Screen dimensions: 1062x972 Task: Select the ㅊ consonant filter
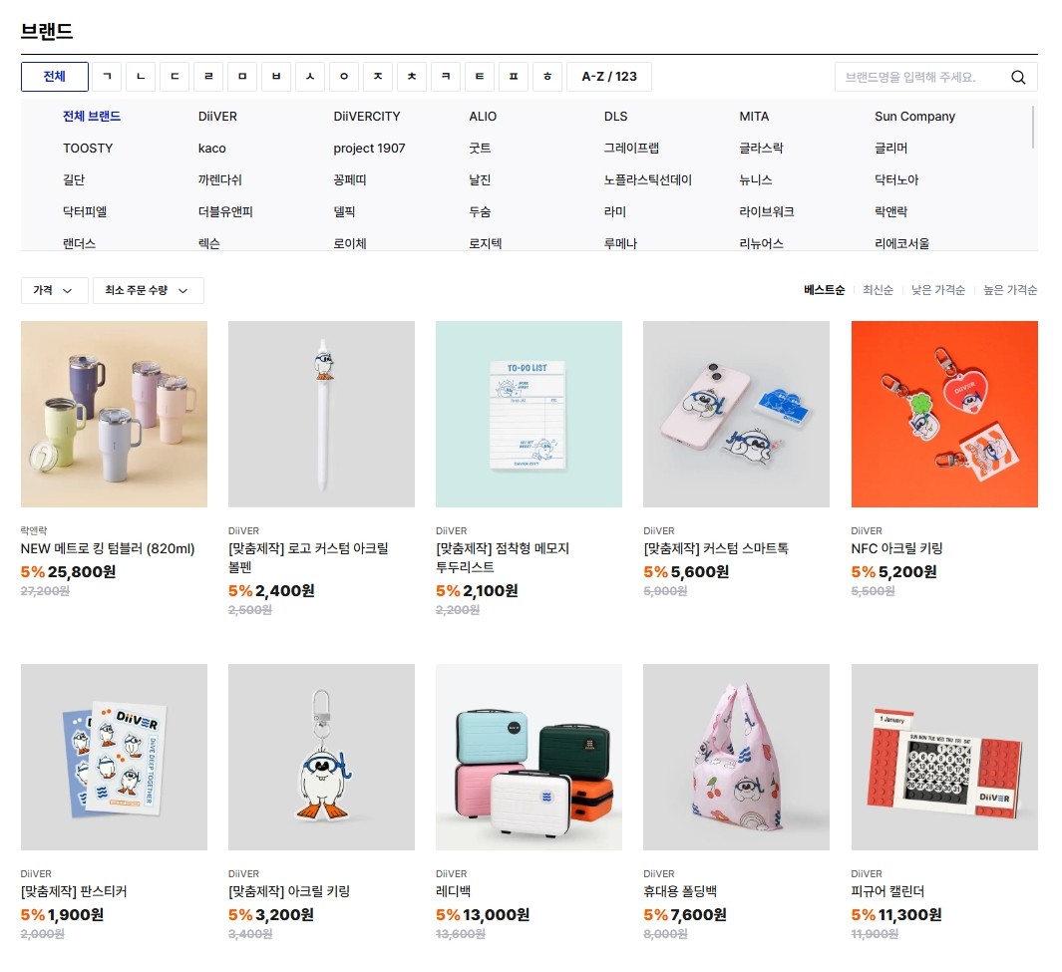click(x=412, y=77)
